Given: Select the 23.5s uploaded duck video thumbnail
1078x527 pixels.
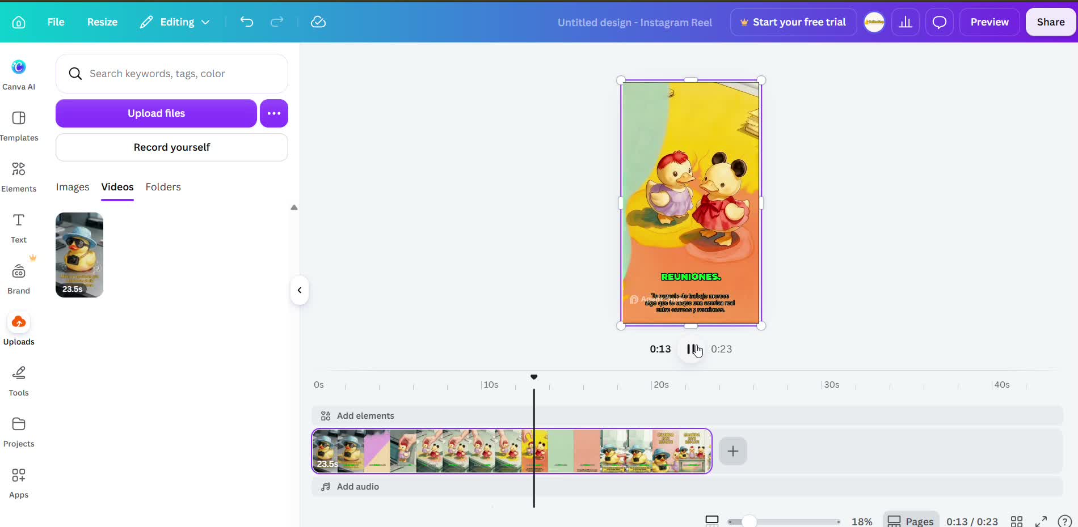Looking at the screenshot, I should click(79, 255).
